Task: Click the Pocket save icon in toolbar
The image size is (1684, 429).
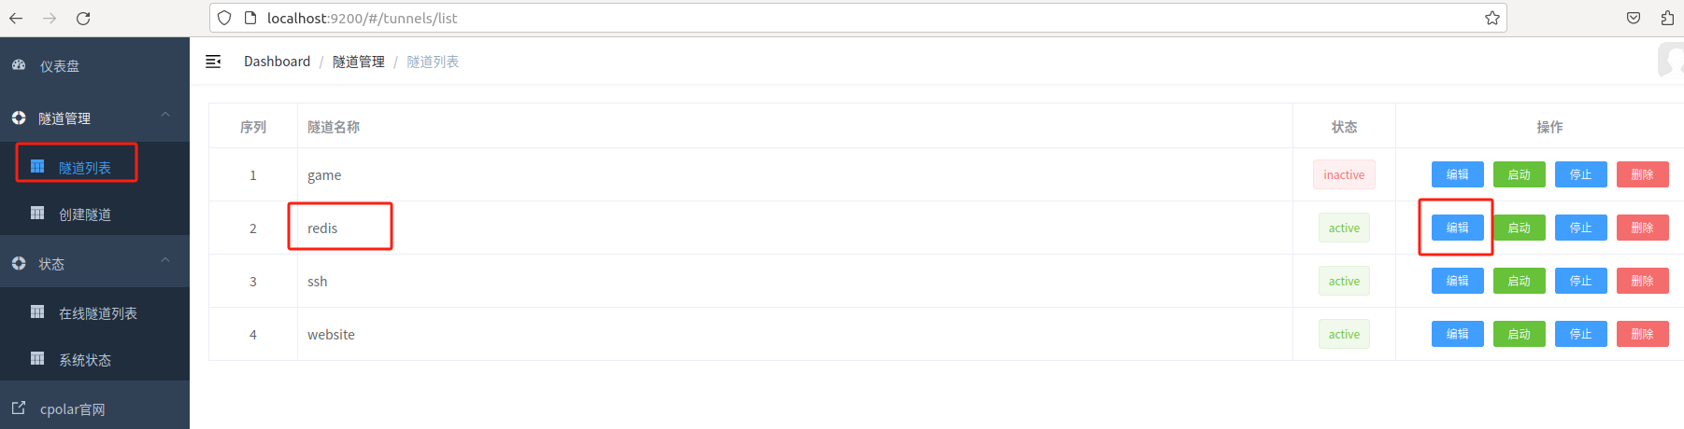Action: 1634,19
